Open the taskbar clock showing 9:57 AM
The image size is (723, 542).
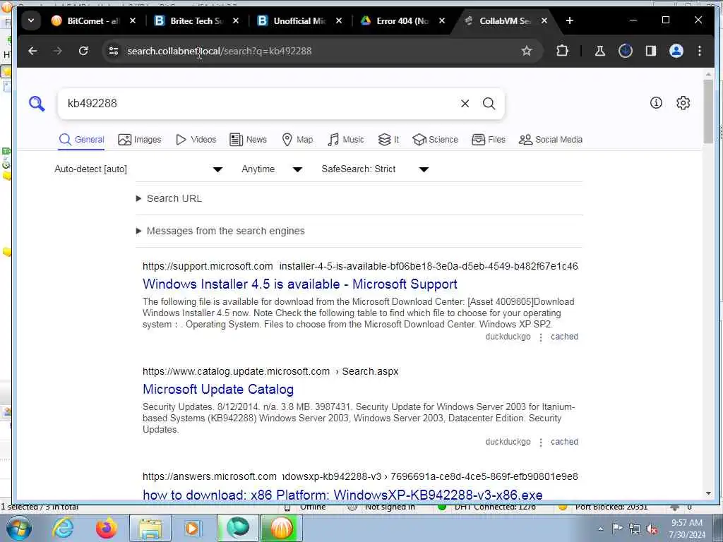point(687,529)
